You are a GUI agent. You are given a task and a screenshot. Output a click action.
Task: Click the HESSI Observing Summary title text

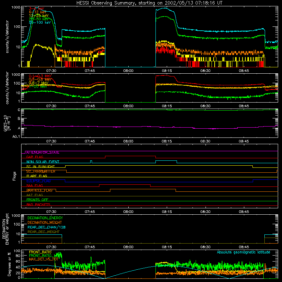(149, 3)
